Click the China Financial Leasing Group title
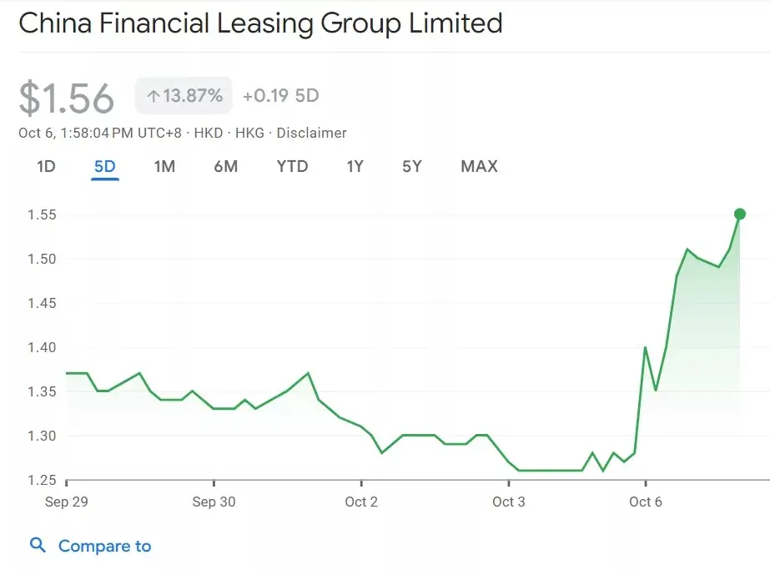 pos(260,23)
